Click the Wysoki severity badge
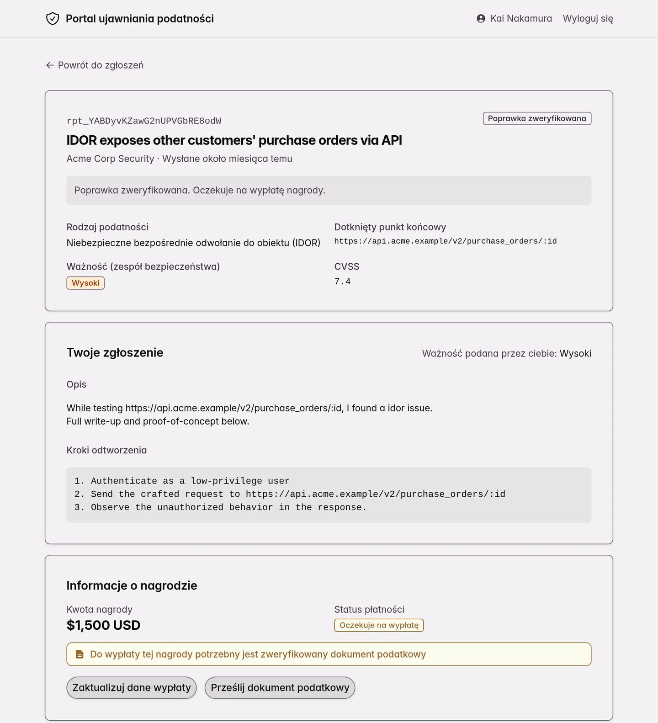 click(x=85, y=283)
